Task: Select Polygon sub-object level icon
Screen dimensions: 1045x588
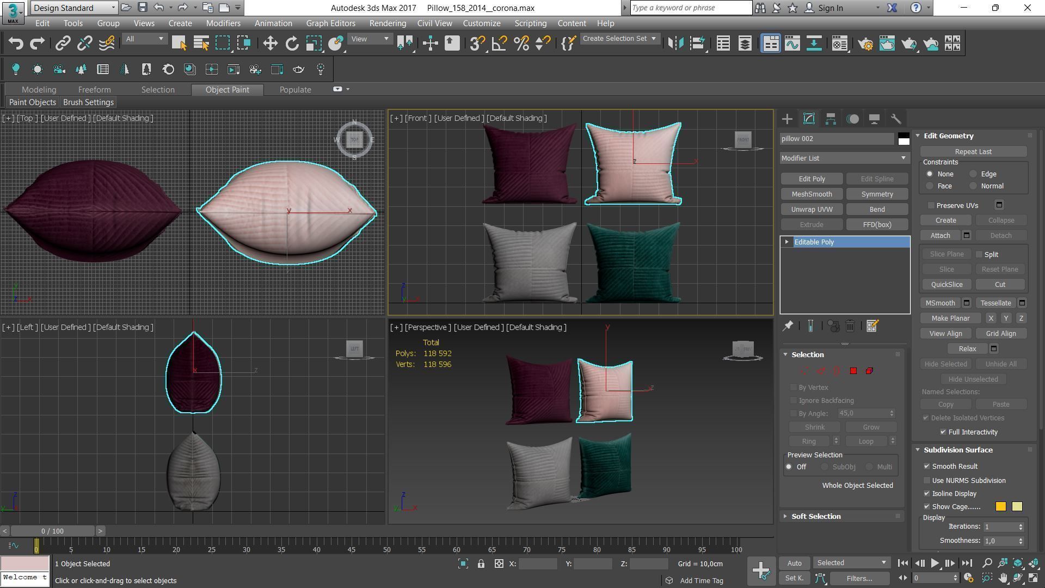Action: click(853, 371)
